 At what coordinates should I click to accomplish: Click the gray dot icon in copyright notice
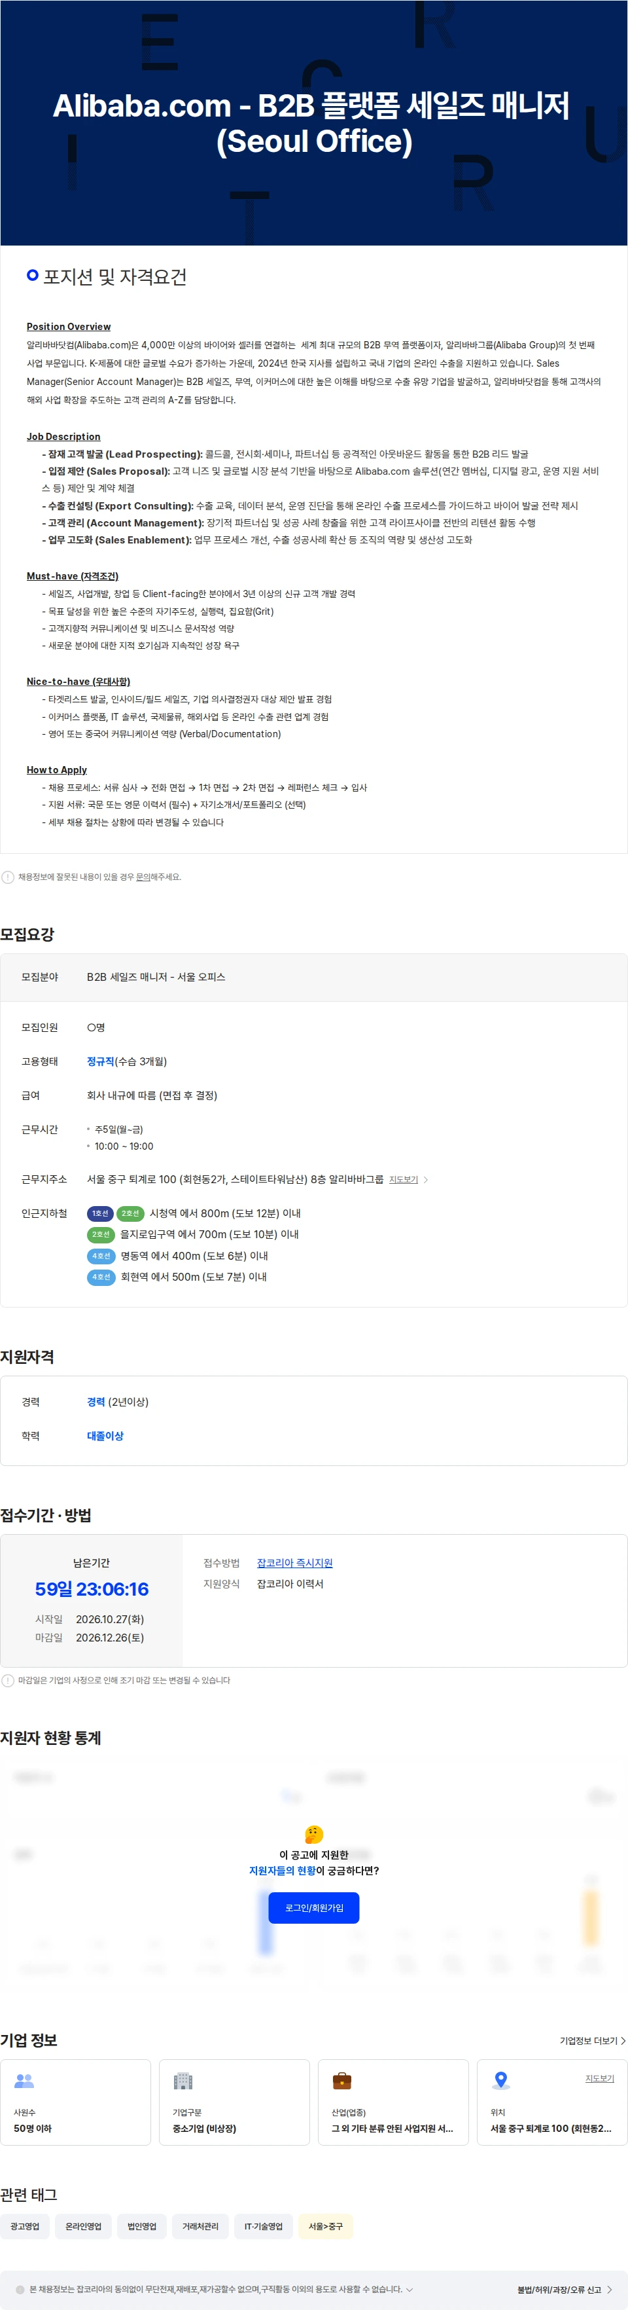coord(20,2289)
